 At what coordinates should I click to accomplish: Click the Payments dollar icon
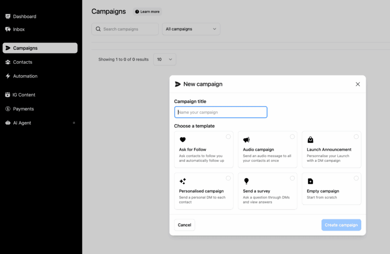tap(8, 109)
